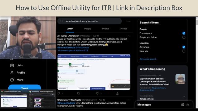
Task: Open #ITR hashtag link
Action: tap(86, 51)
